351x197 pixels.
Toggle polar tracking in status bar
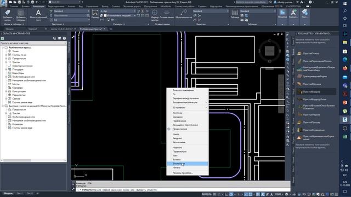pyautogui.click(x=231, y=194)
